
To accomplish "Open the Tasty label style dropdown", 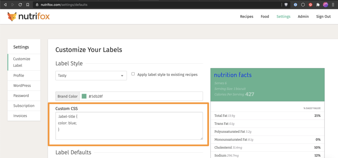I will click(91, 76).
